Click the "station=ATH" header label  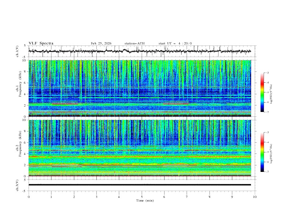pos(134,43)
